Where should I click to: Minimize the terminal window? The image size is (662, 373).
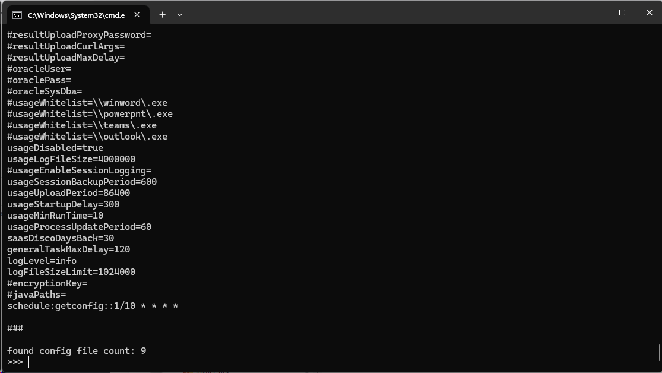point(595,12)
